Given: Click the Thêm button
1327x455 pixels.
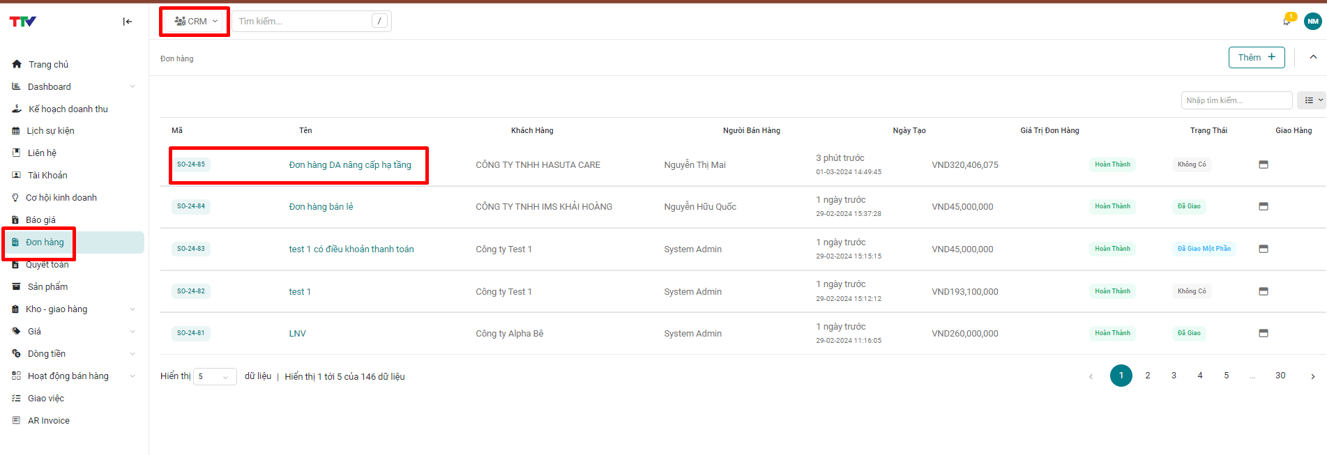Looking at the screenshot, I should click(x=1256, y=57).
